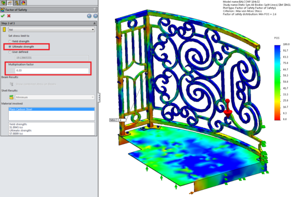Click the panel splitter grip handle

99,97
